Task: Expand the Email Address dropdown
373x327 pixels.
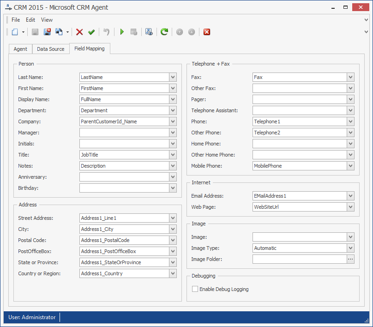Action: tap(350, 196)
